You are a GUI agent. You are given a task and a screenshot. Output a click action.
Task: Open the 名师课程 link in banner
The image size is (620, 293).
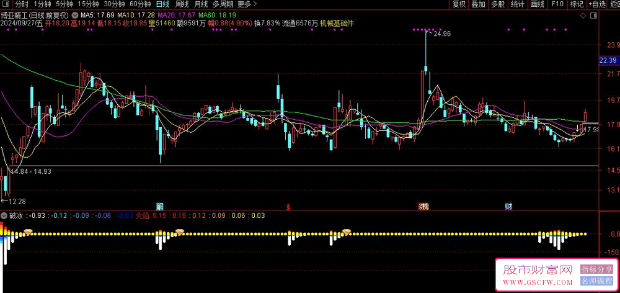[596, 282]
